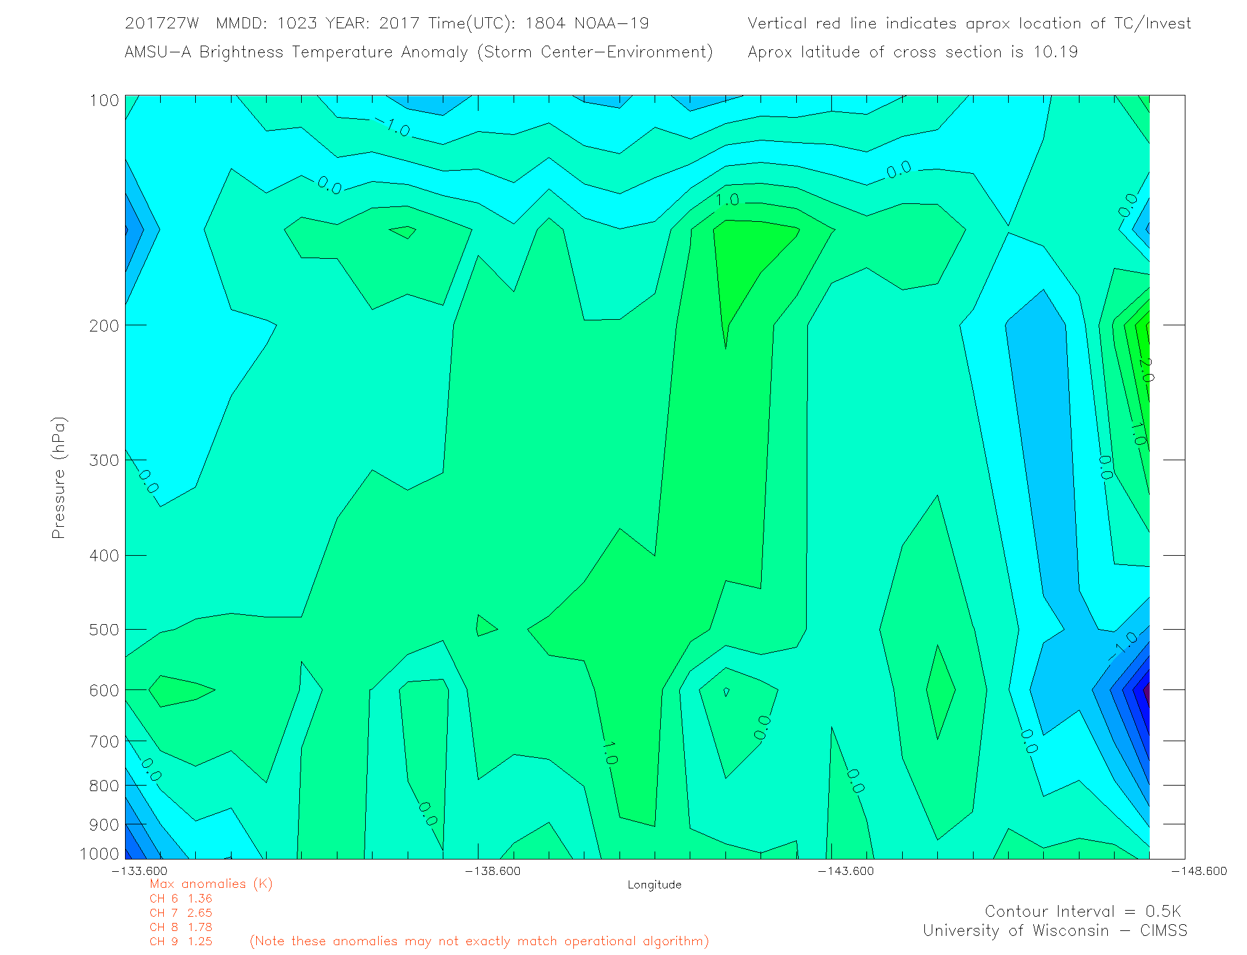
Task: Click University of Wisconsin - CIMSS credit
Action: [1054, 930]
